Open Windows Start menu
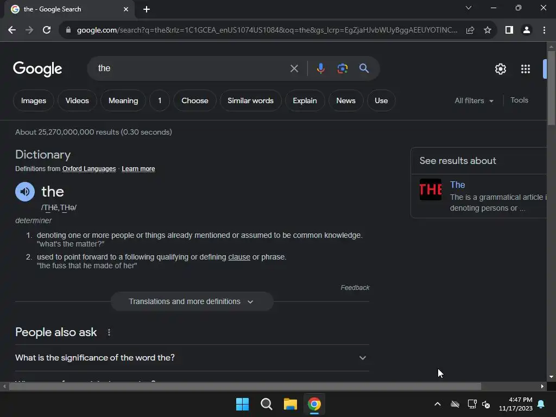 tap(243, 404)
